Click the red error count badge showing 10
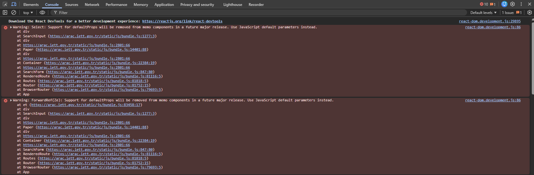 [x=484, y=4]
